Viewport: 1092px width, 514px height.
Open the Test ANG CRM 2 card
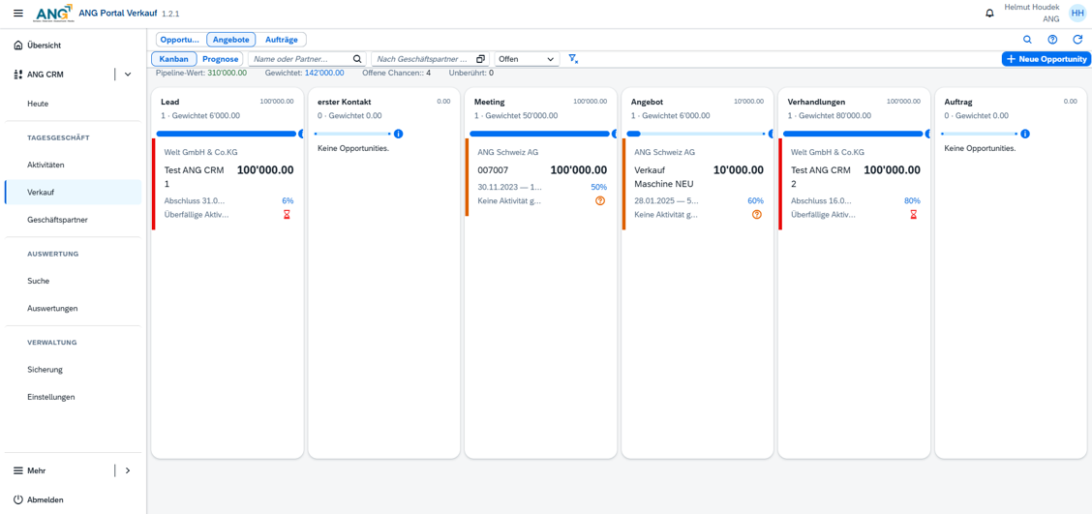855,184
